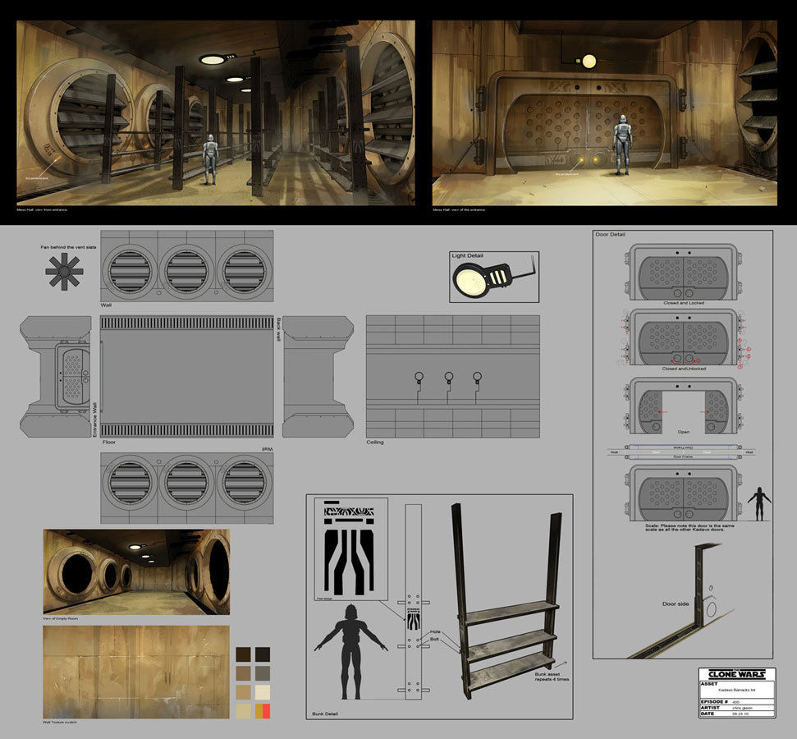Select the "DATE" field label
797x739 pixels.
708,714
